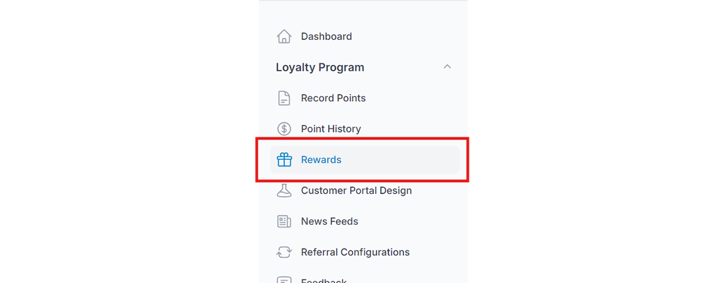Collapse Loyalty Program using the chevron
The width and height of the screenshot is (724, 283).
447,67
